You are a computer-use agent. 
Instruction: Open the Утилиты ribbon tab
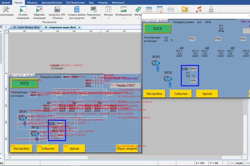102,2
